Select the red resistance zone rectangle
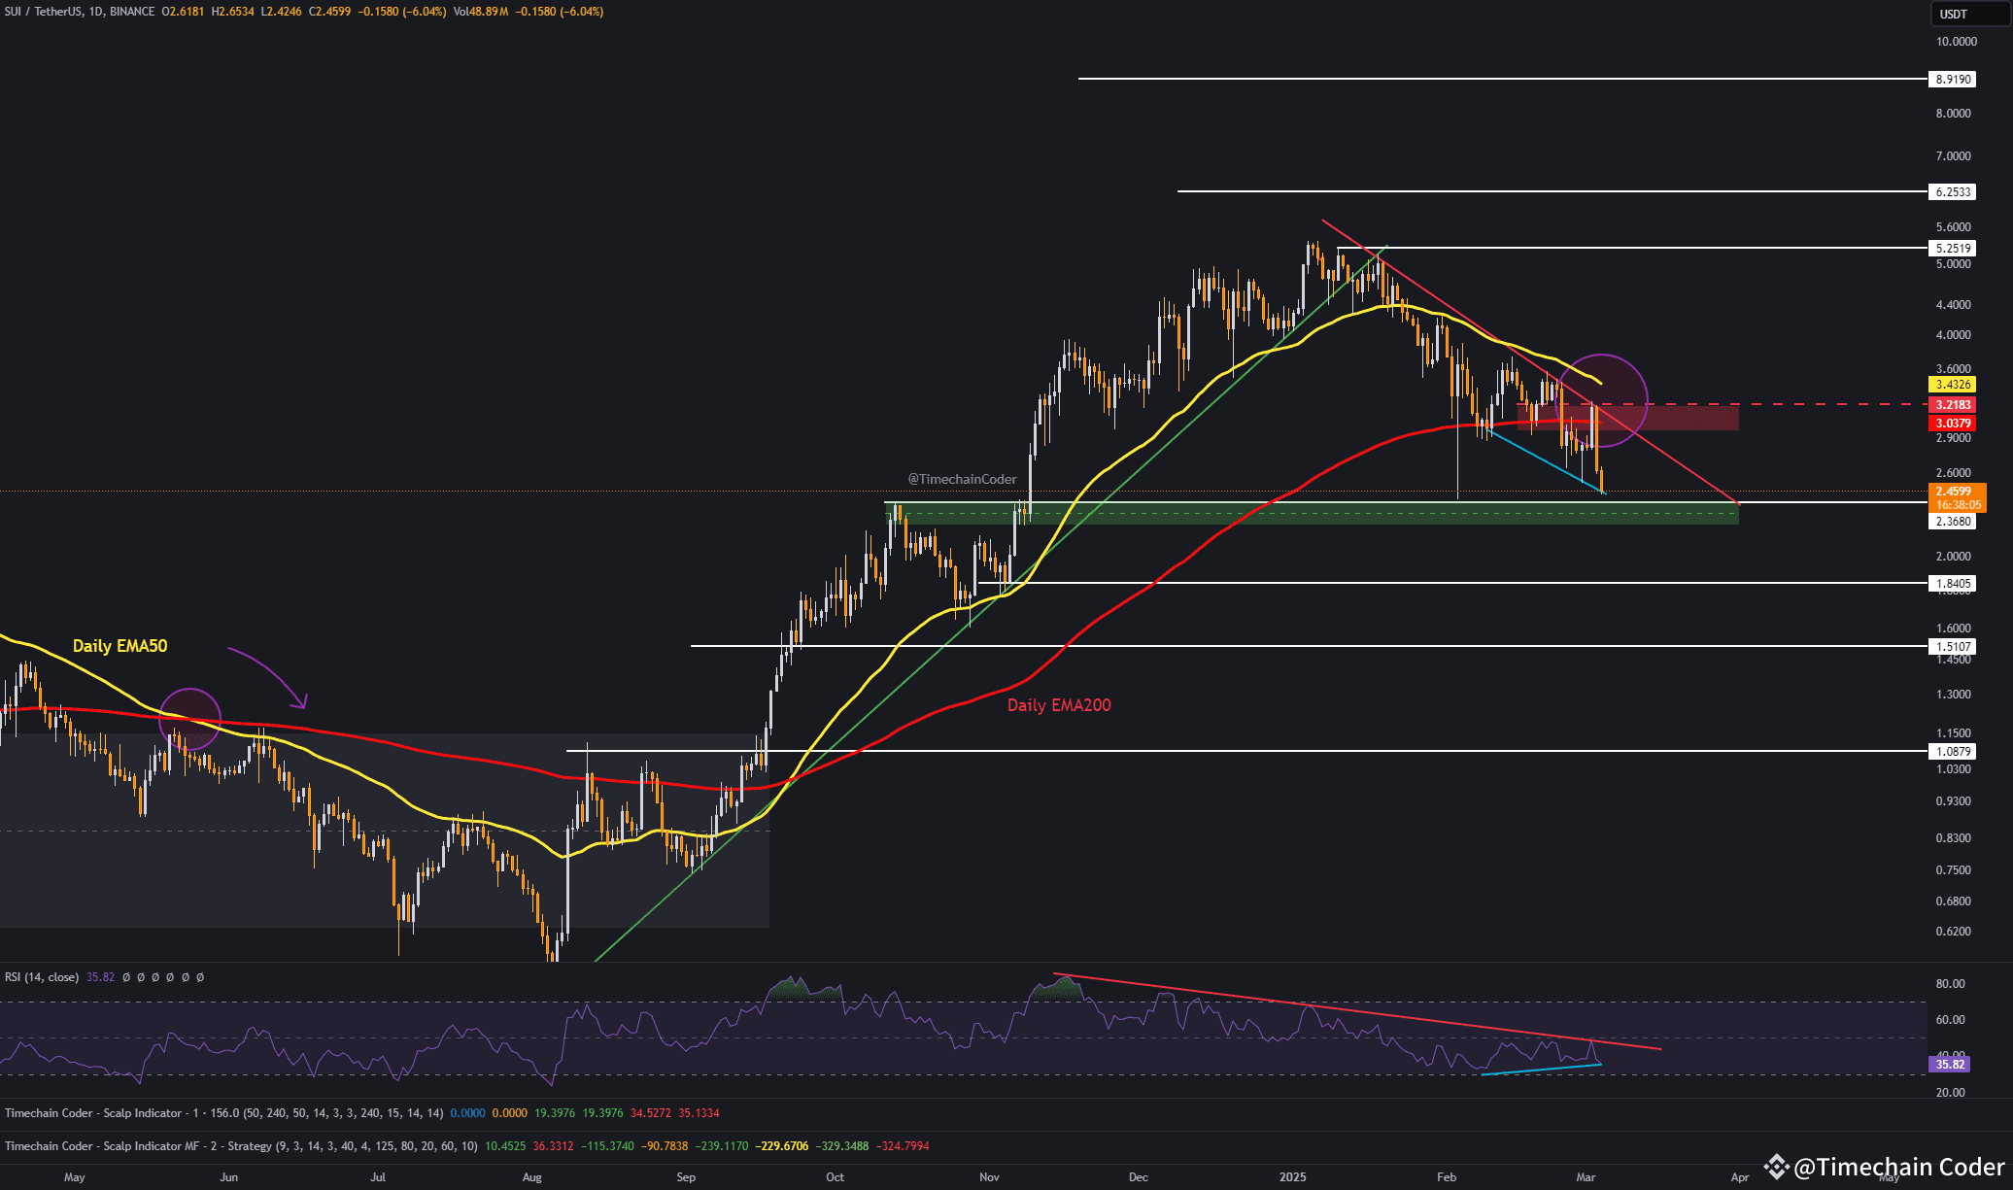The image size is (2013, 1190). [x=1627, y=418]
